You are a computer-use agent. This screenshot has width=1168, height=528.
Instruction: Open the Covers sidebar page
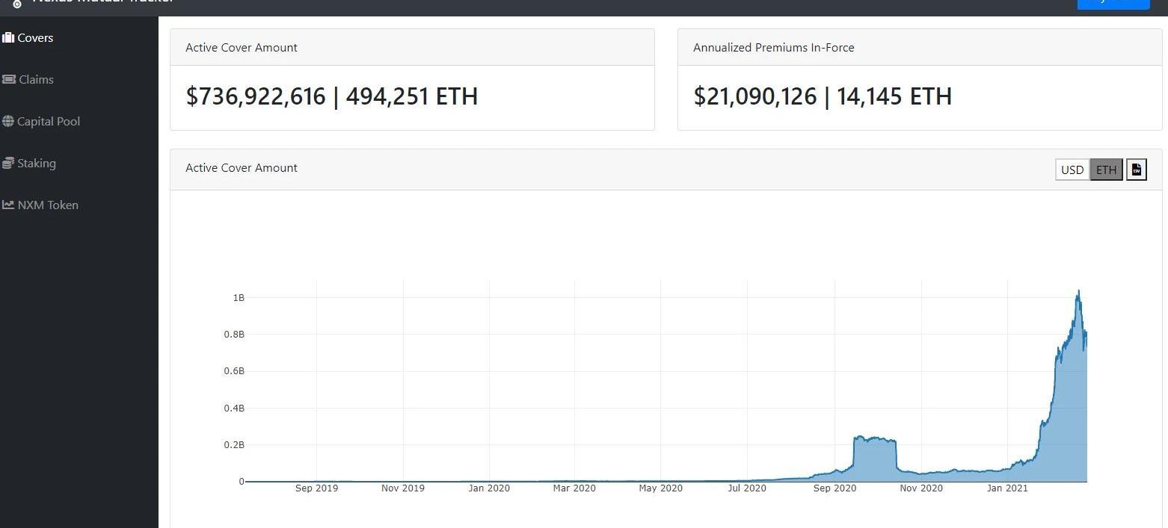(35, 37)
